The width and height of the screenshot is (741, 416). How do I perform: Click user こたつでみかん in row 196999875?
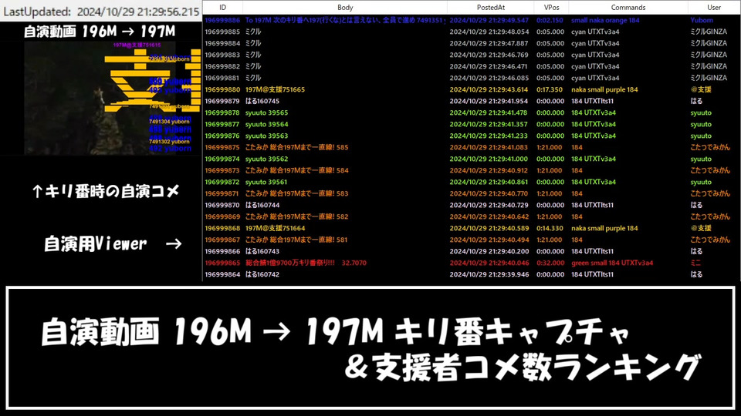coord(710,147)
